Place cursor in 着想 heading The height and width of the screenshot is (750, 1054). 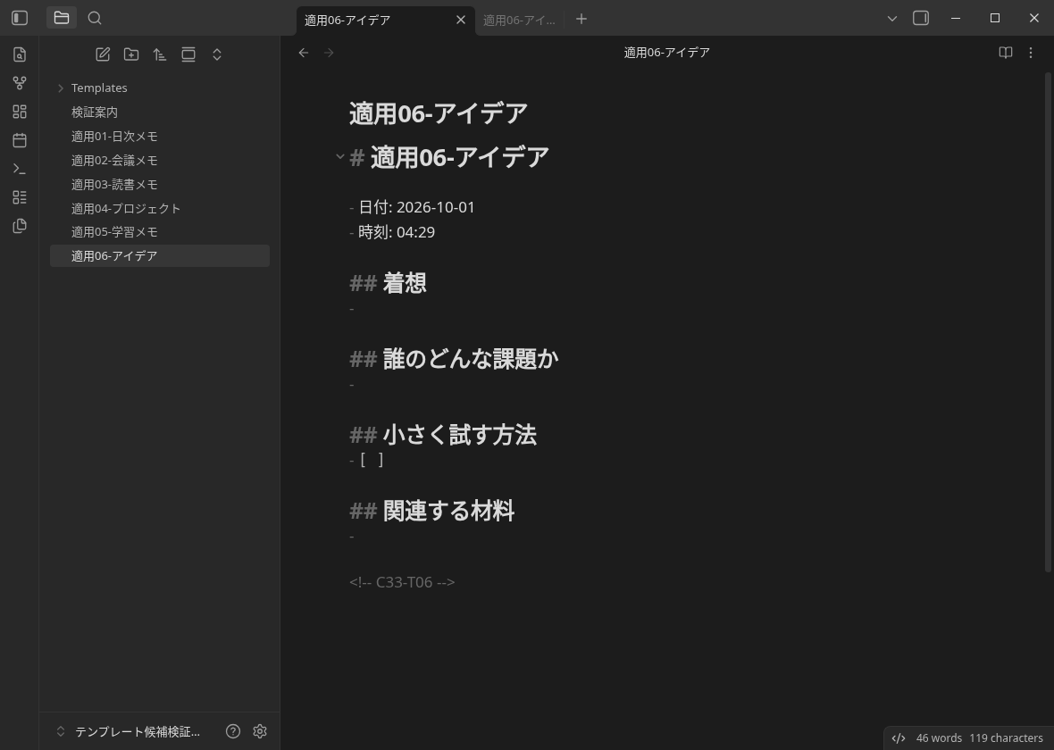coord(405,283)
